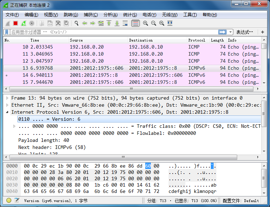Open find packet magnifier icon

(x=76, y=23)
